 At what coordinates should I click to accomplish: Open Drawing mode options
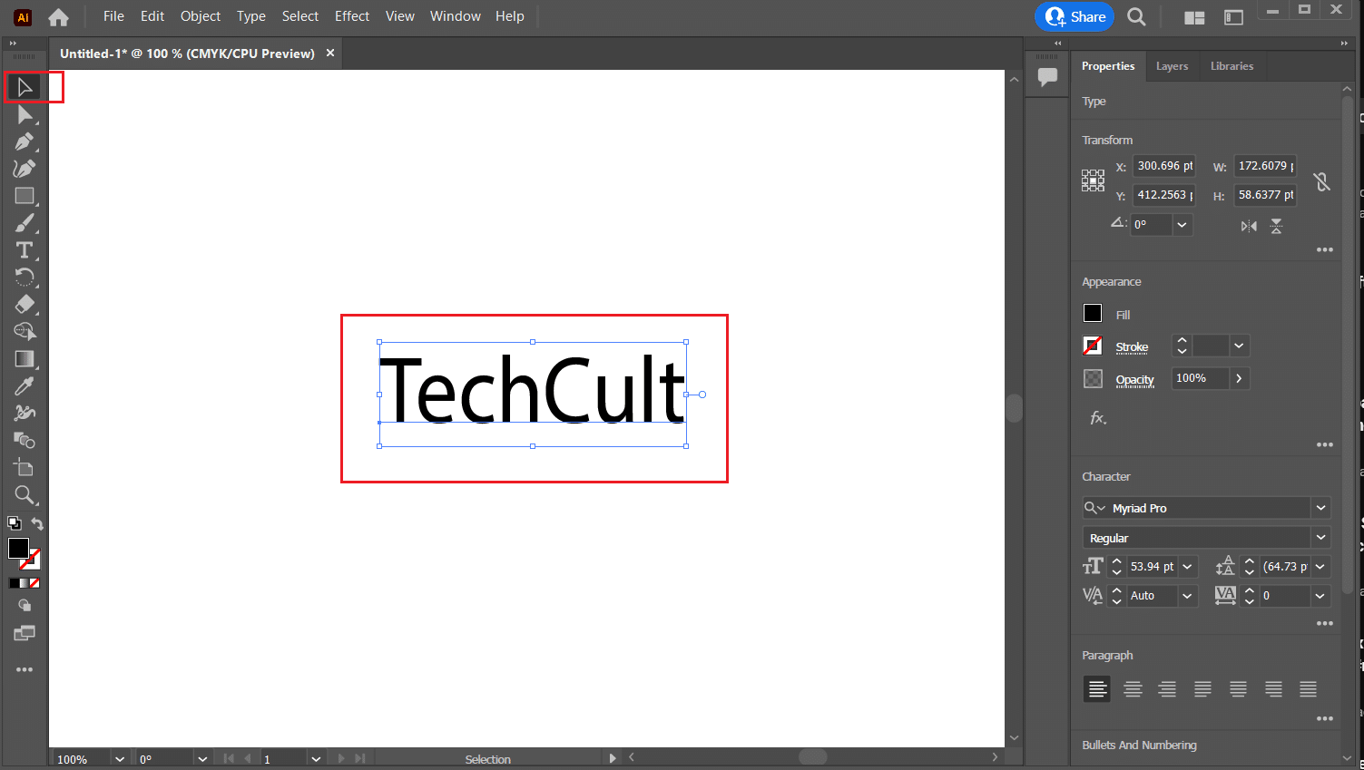pyautogui.click(x=25, y=606)
